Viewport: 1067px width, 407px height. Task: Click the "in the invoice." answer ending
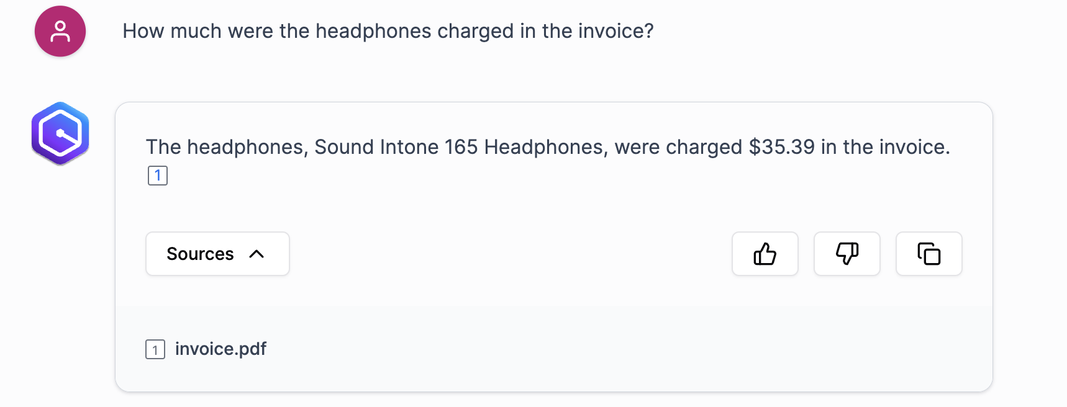click(x=885, y=147)
